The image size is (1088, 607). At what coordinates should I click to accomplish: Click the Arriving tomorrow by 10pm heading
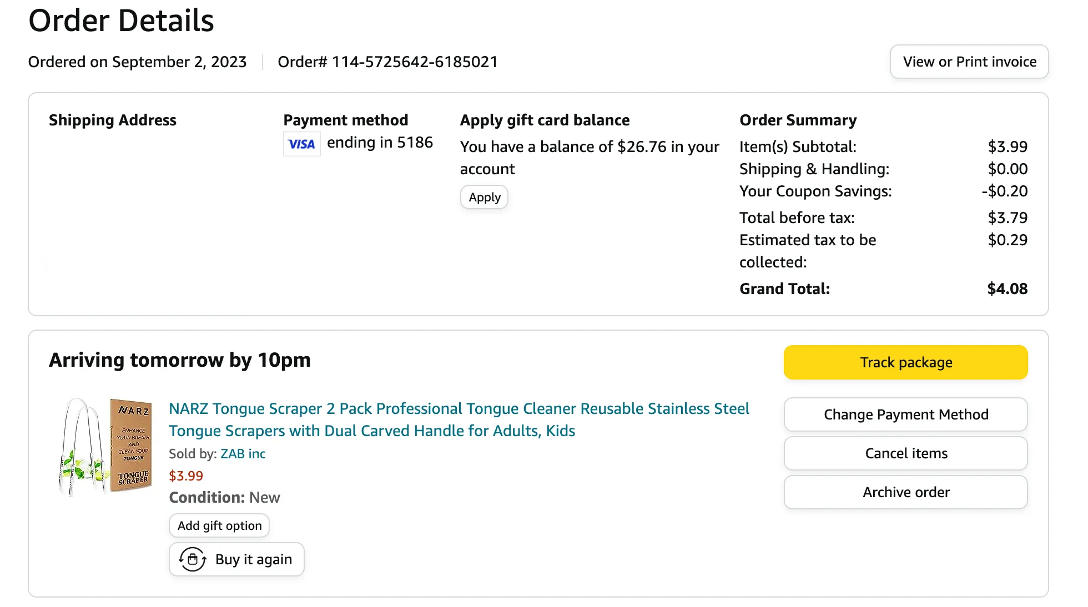tap(180, 360)
